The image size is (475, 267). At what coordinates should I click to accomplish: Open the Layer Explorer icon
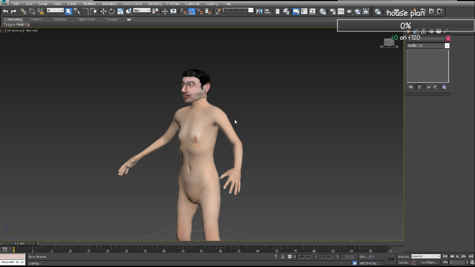coord(286,11)
